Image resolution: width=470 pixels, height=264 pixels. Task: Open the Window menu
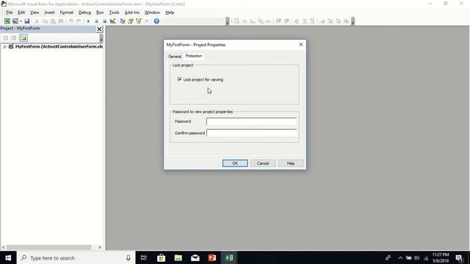tap(152, 12)
